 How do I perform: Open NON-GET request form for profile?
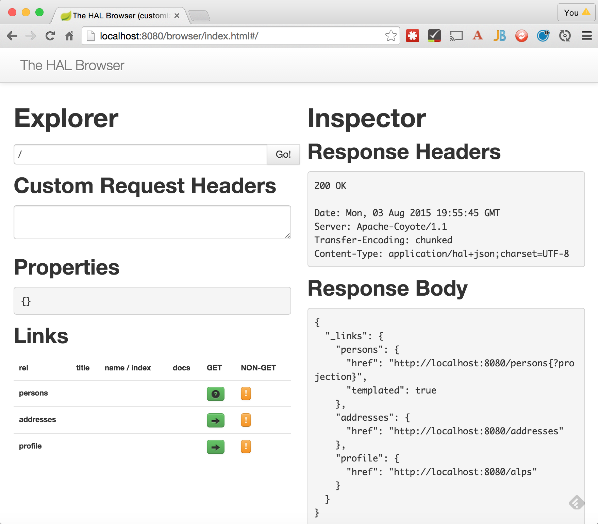click(x=246, y=447)
